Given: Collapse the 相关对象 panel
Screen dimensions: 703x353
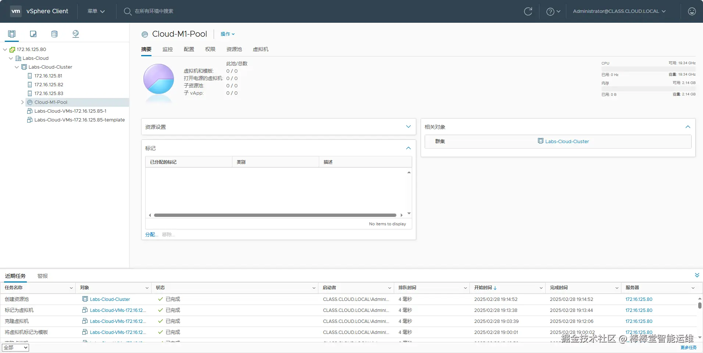Looking at the screenshot, I should (688, 127).
